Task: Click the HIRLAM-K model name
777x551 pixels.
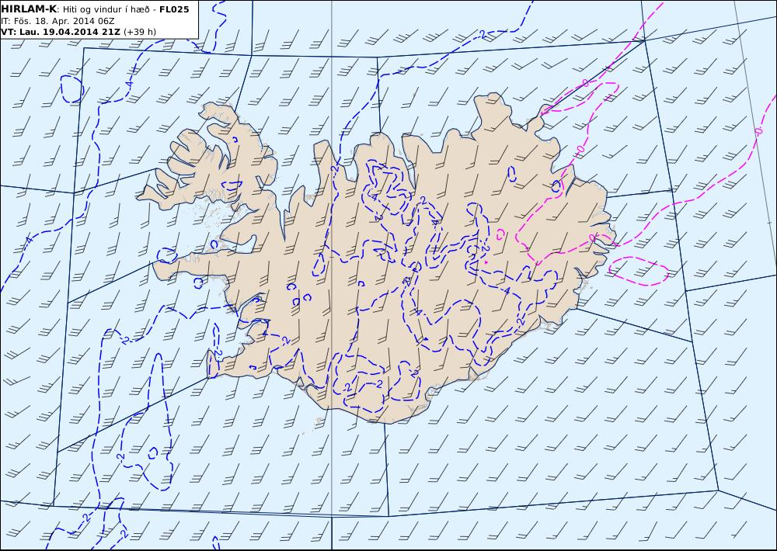Action: click(30, 9)
